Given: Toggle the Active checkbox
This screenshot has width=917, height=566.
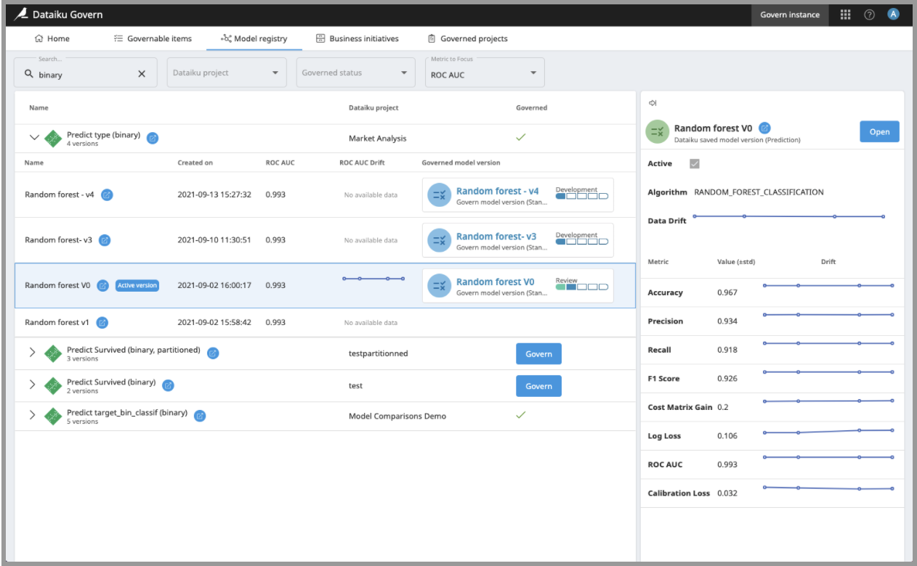Looking at the screenshot, I should coord(695,164).
